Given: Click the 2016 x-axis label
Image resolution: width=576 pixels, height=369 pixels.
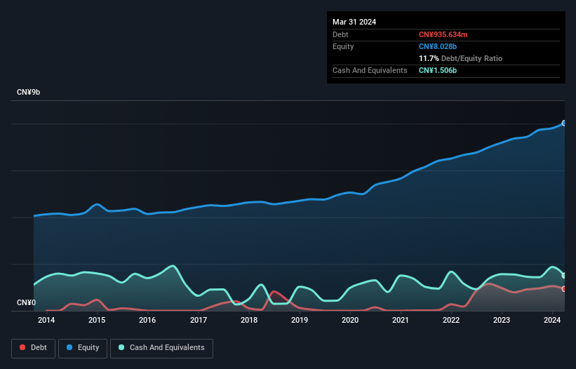Looking at the screenshot, I should [x=147, y=320].
